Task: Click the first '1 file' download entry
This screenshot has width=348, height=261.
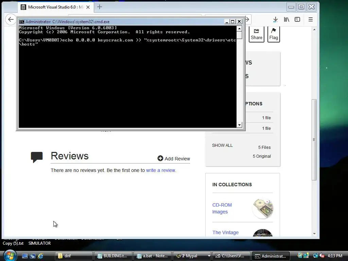Action: pos(266,118)
